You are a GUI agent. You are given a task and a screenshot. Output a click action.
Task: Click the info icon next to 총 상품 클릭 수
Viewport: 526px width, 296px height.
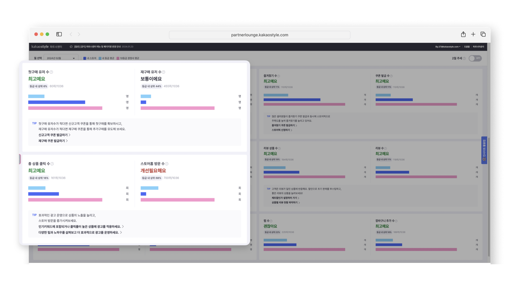point(52,164)
